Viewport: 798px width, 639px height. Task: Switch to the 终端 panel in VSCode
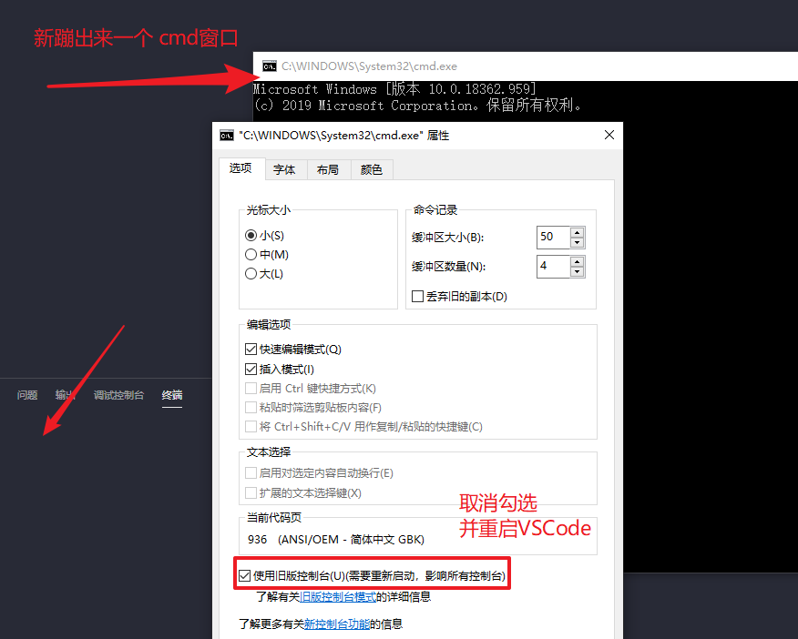pos(171,395)
